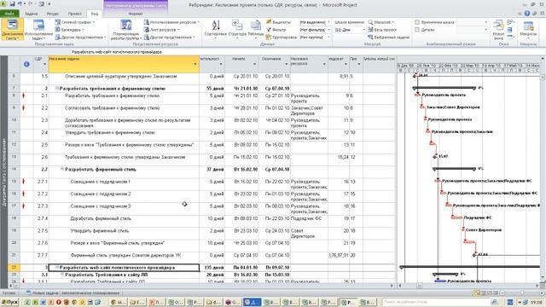Open Планировщик работы группы view
This screenshot has height=307, width=546.
[125, 29]
